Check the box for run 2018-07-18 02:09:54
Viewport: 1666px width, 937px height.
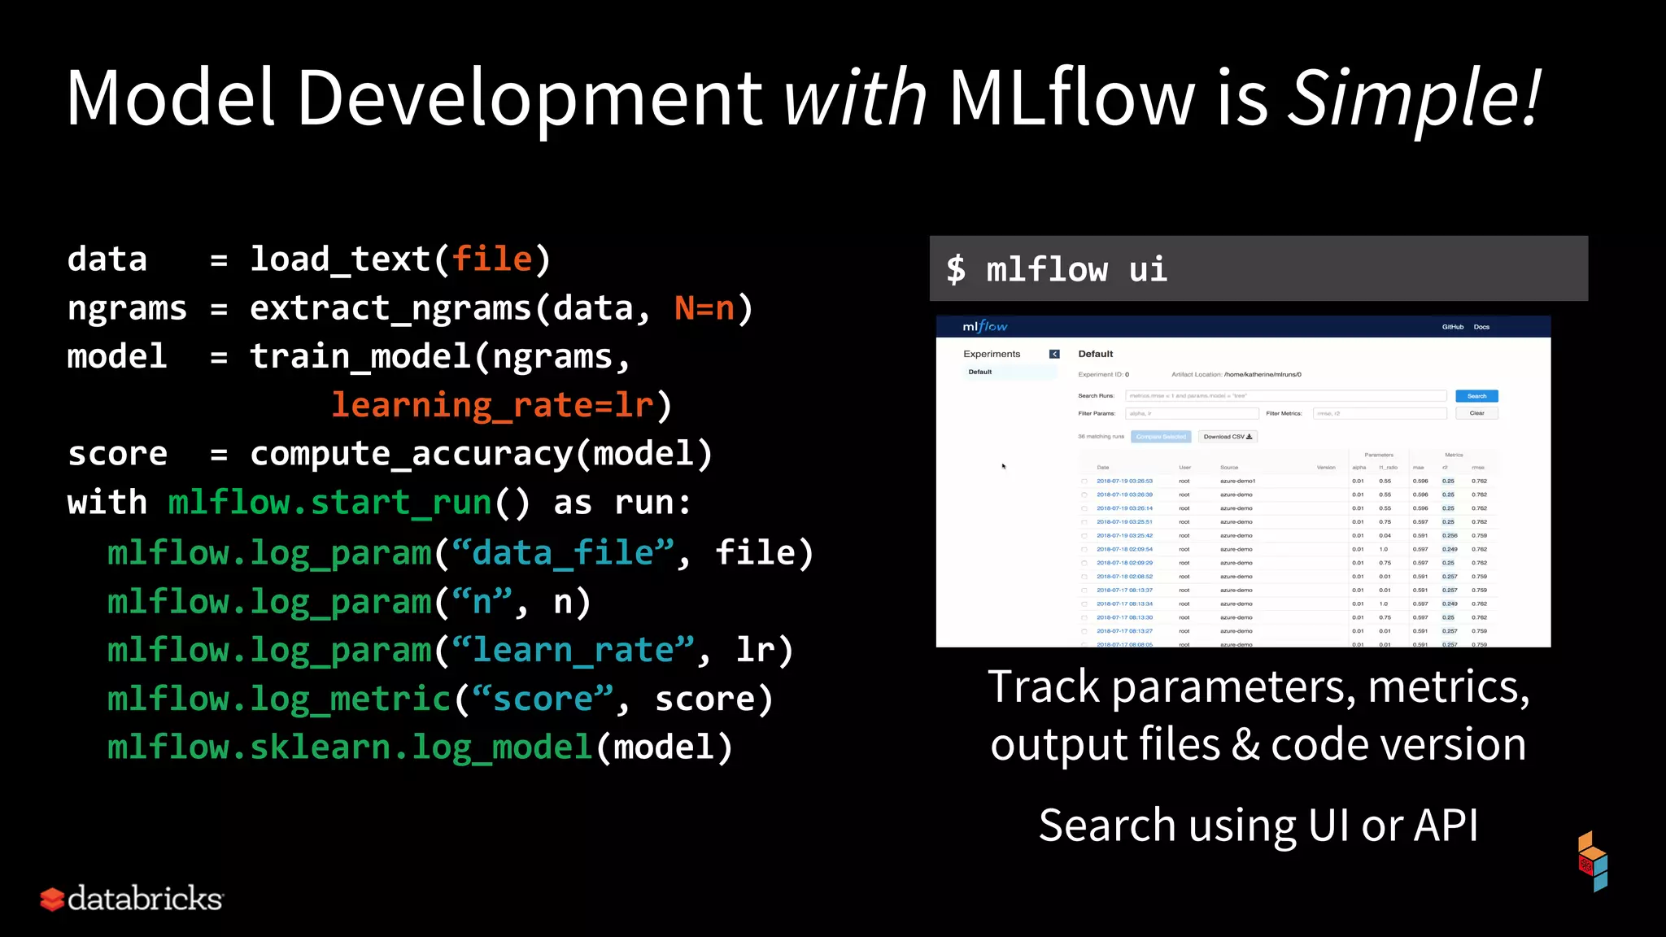(x=1084, y=550)
